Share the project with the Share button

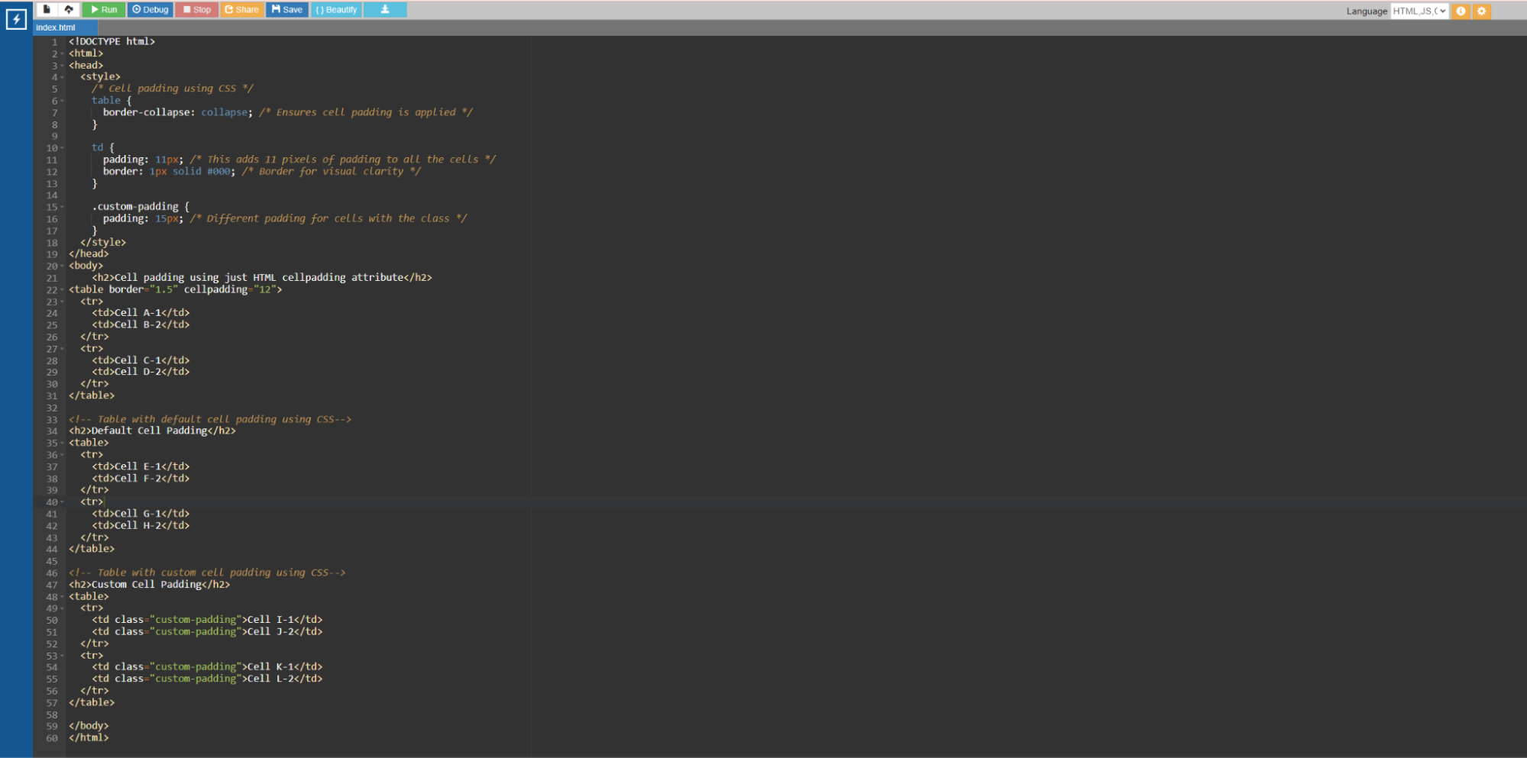point(242,10)
